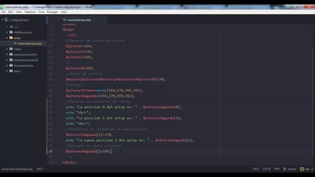Image resolution: width=315 pixels, height=177 pixels.
Task: Click the git branch icon in status bar
Action: [284, 169]
